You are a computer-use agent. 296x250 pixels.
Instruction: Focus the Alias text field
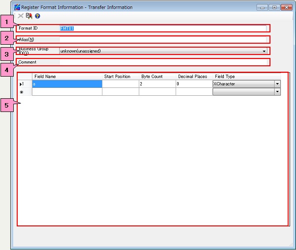pyautogui.click(x=162, y=39)
